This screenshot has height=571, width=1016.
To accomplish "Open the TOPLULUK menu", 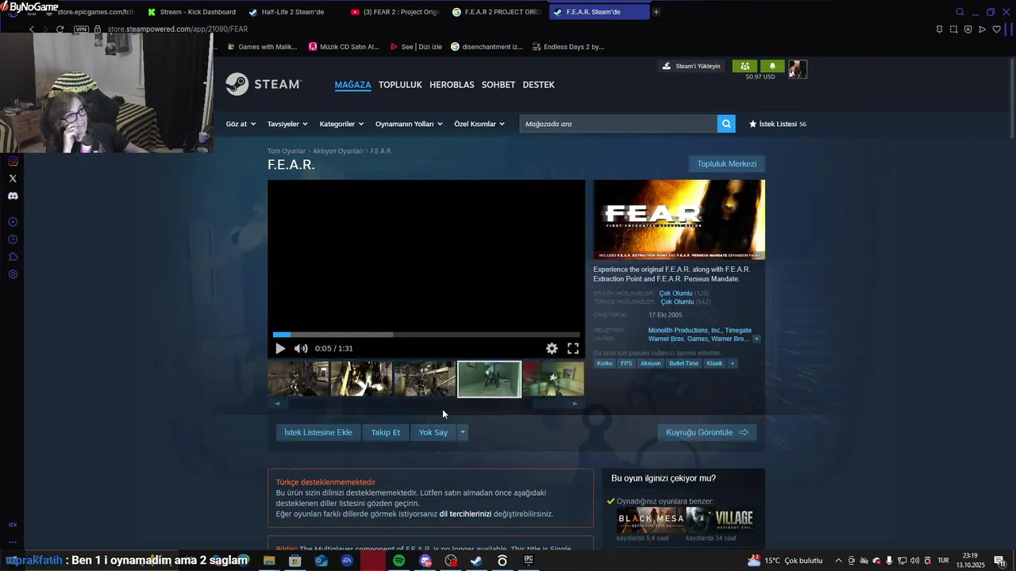I will 400,85.
